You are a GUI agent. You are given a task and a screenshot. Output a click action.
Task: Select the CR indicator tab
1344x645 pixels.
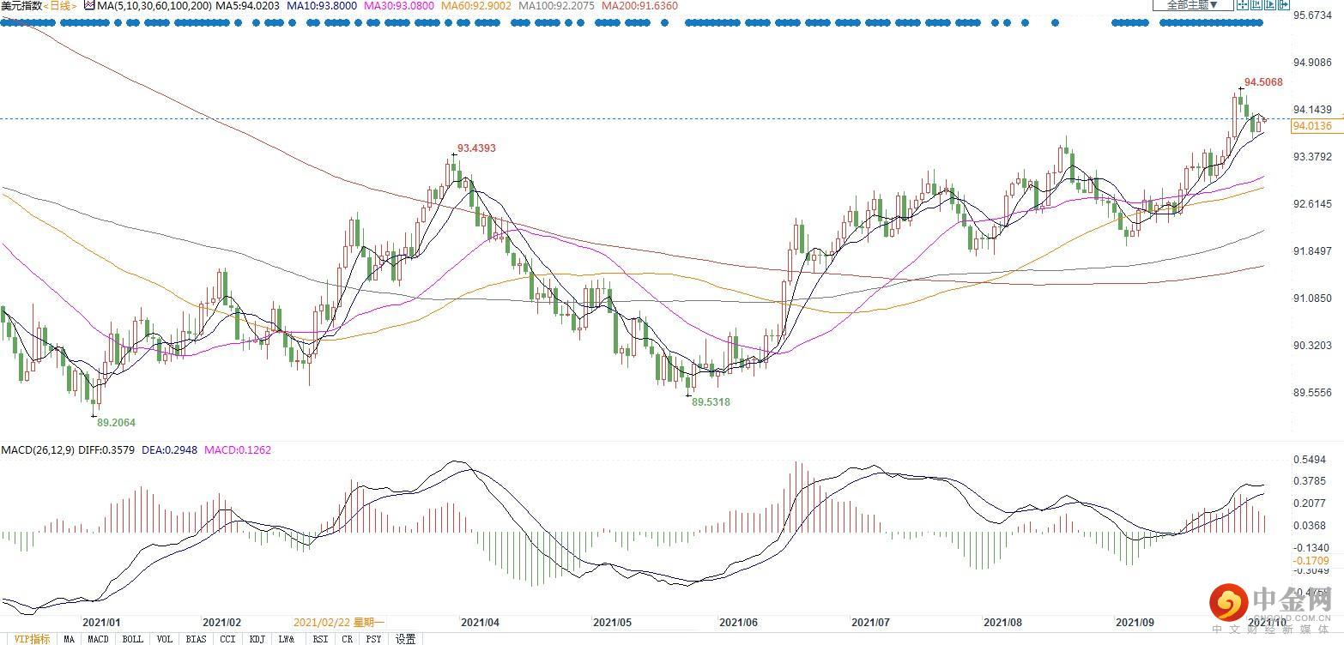click(347, 639)
